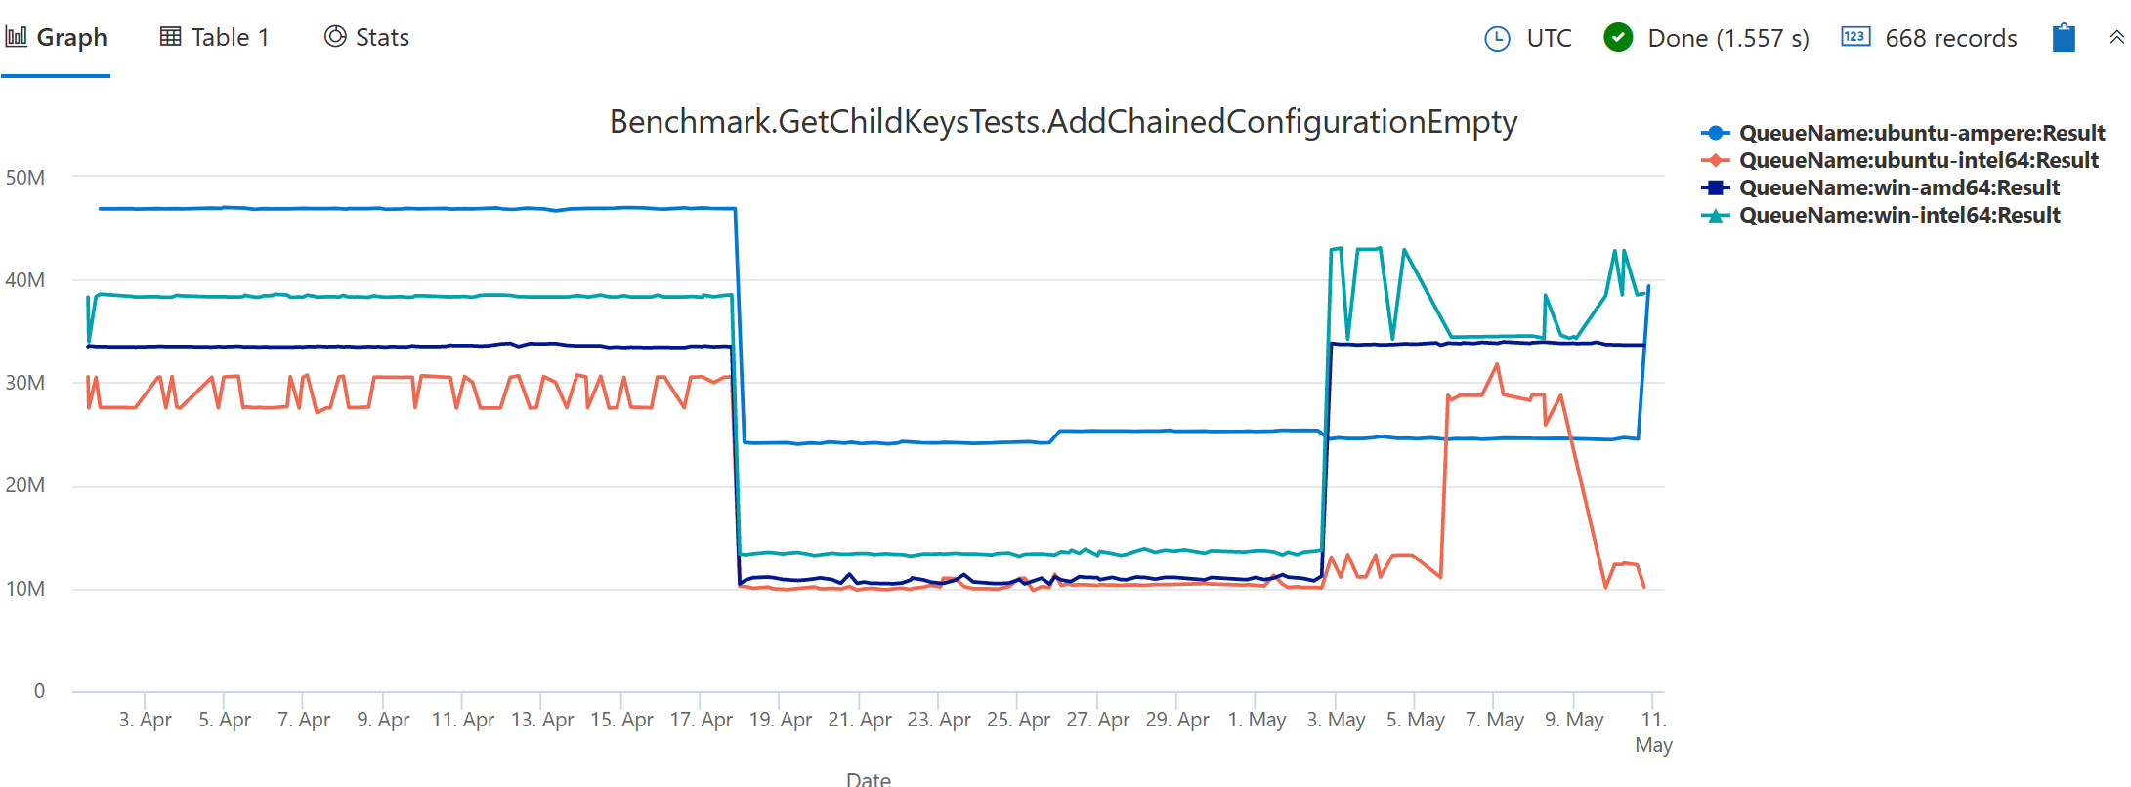Click the Stats pie chart icon
2131x787 pixels.
pos(335,36)
